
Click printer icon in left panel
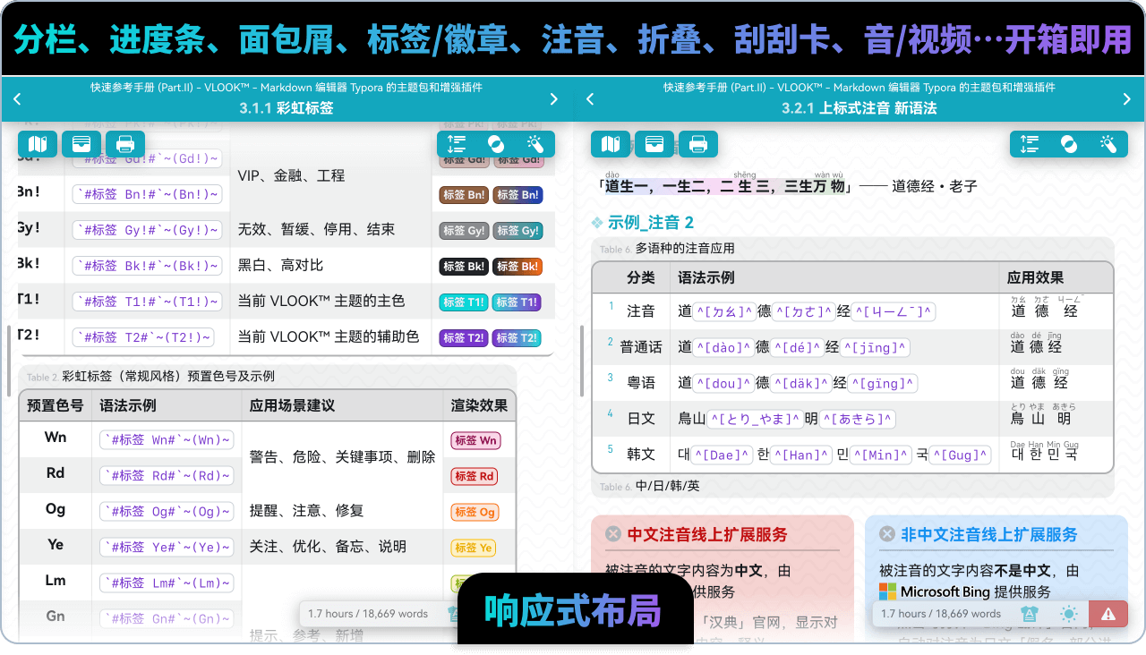[x=125, y=144]
